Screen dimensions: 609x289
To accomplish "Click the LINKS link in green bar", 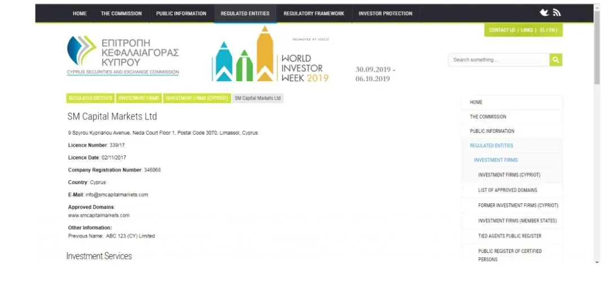I will point(527,30).
